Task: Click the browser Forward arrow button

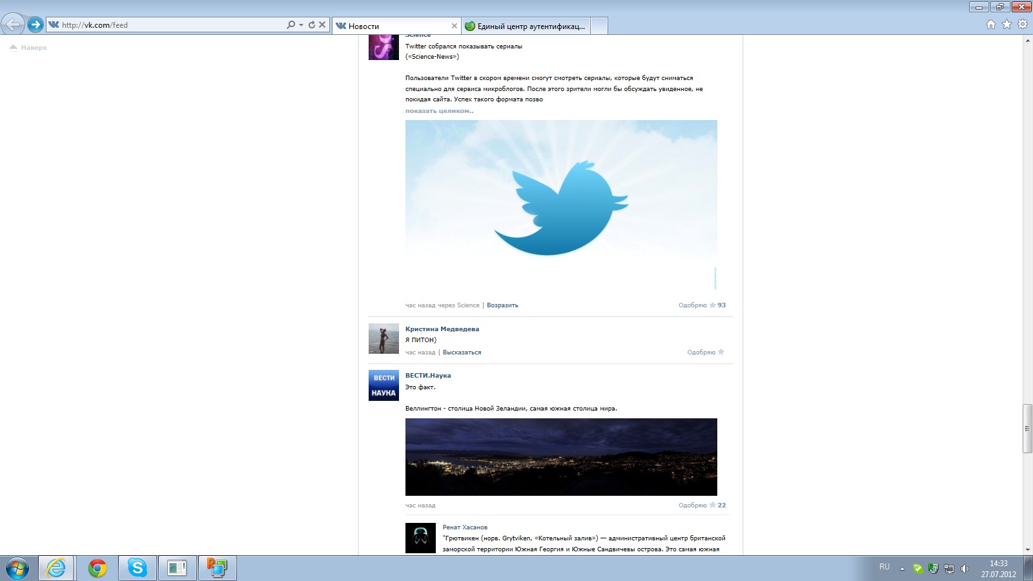Action: [36, 25]
